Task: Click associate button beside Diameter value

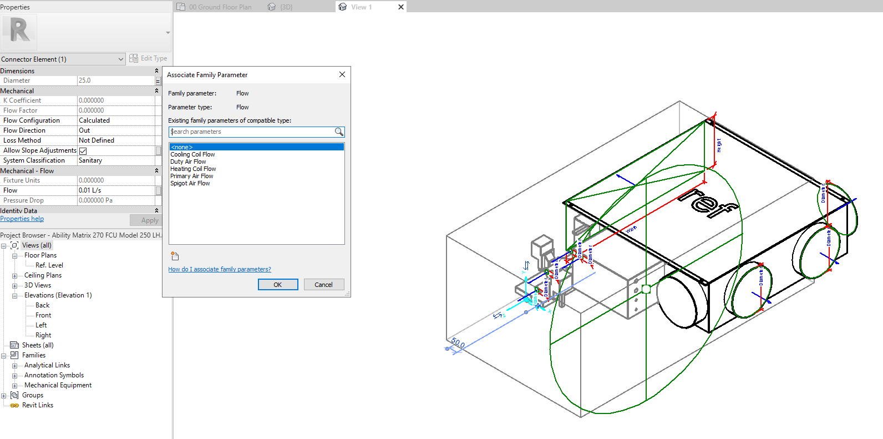Action: tap(158, 80)
